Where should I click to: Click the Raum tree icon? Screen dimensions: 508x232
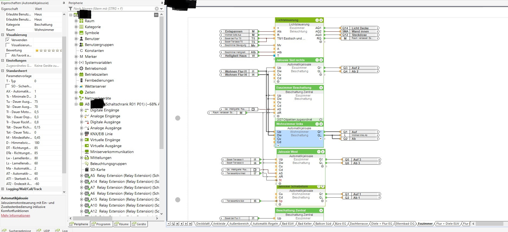pyautogui.click(x=81, y=21)
